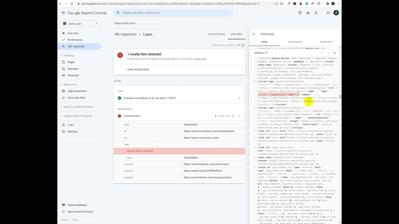Click URL Inspection breadcrumb
The width and height of the screenshot is (399, 224).
(x=125, y=34)
